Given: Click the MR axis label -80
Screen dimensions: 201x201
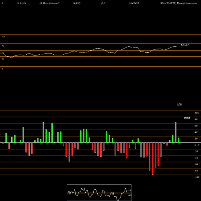Looking at the screenshot, I should tap(196, 171).
